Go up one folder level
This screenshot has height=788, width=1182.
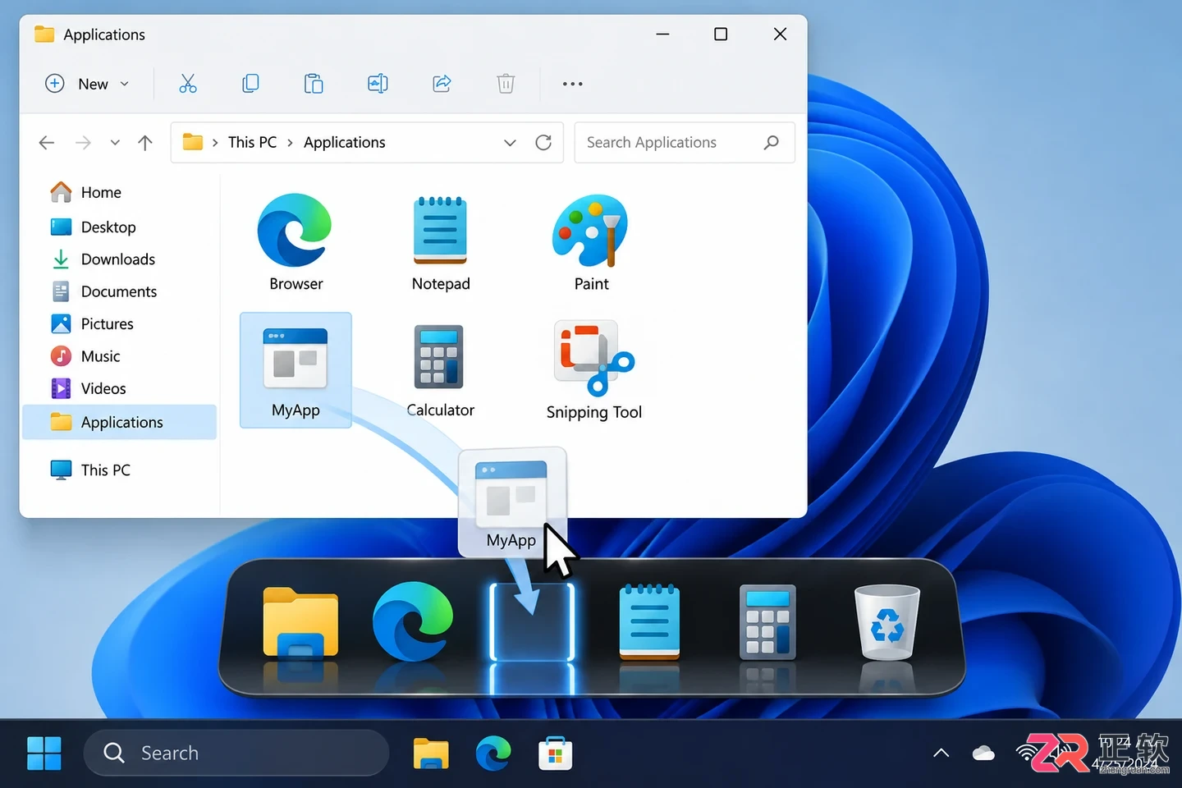click(145, 143)
